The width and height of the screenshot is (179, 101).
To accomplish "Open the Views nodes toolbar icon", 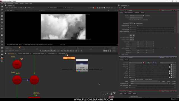I will 2,45.
